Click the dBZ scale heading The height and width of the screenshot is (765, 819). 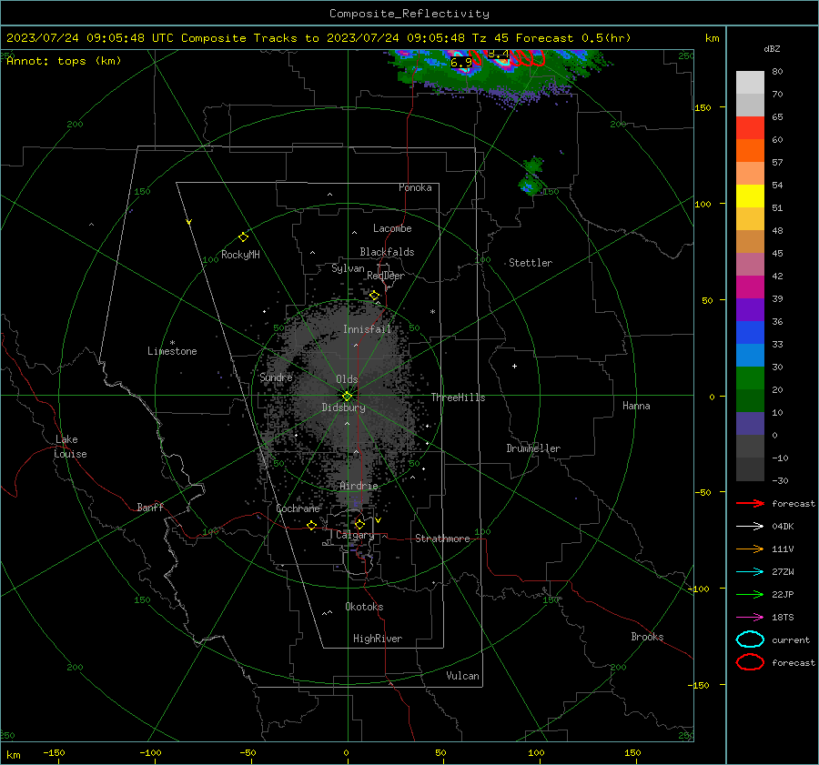pyautogui.click(x=772, y=48)
